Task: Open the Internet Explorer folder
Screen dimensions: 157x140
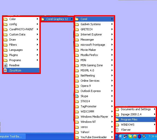Action: pyautogui.click(x=94, y=34)
